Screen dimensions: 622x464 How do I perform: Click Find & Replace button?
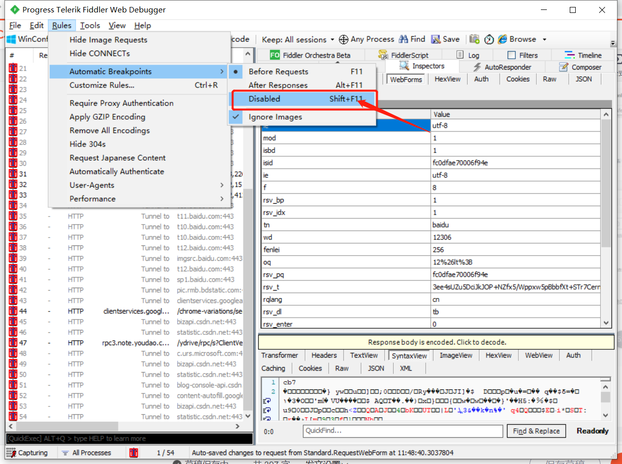click(x=536, y=431)
